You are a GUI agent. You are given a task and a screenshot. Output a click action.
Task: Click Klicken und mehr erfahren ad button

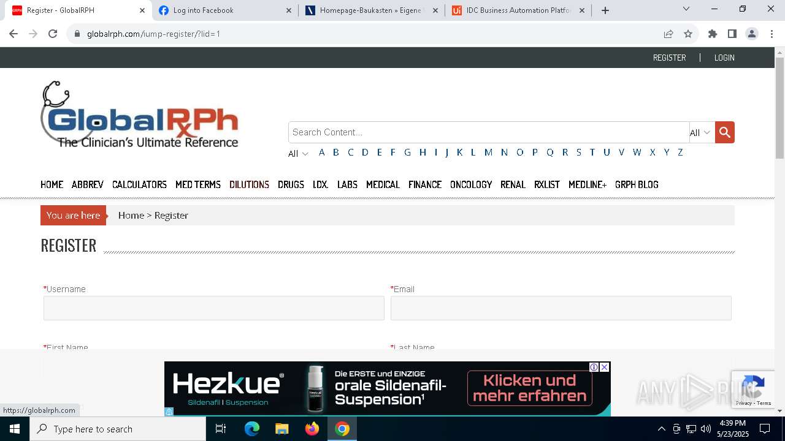[530, 388]
